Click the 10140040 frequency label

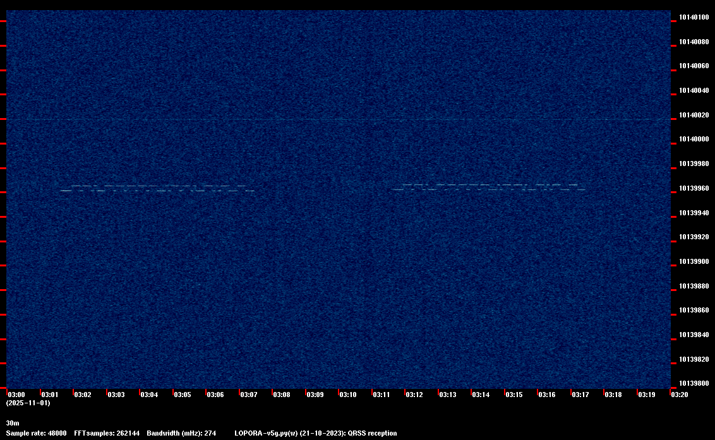point(694,91)
